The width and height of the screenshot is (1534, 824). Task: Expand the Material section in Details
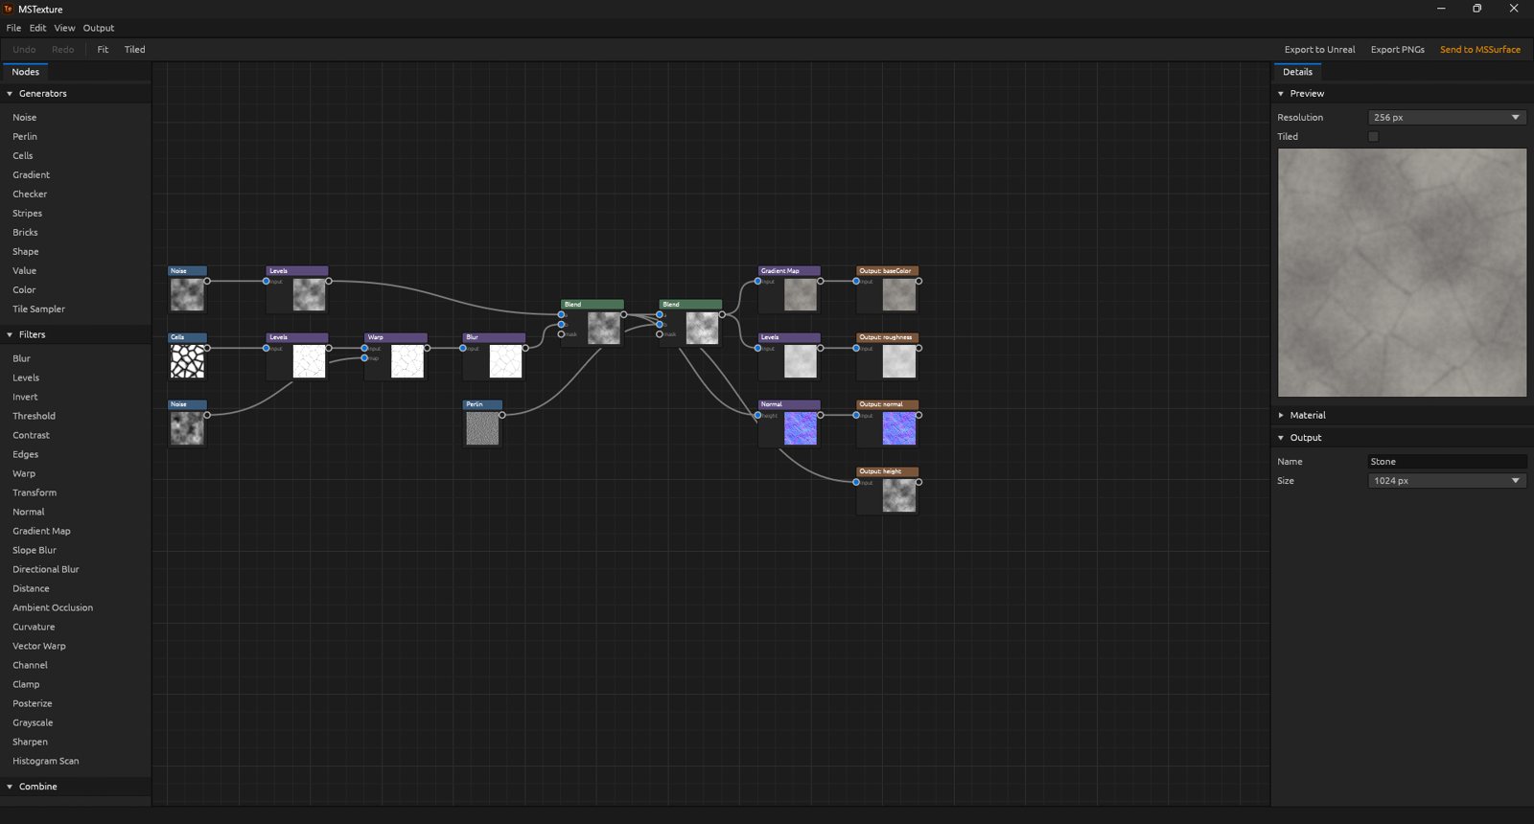point(1281,415)
